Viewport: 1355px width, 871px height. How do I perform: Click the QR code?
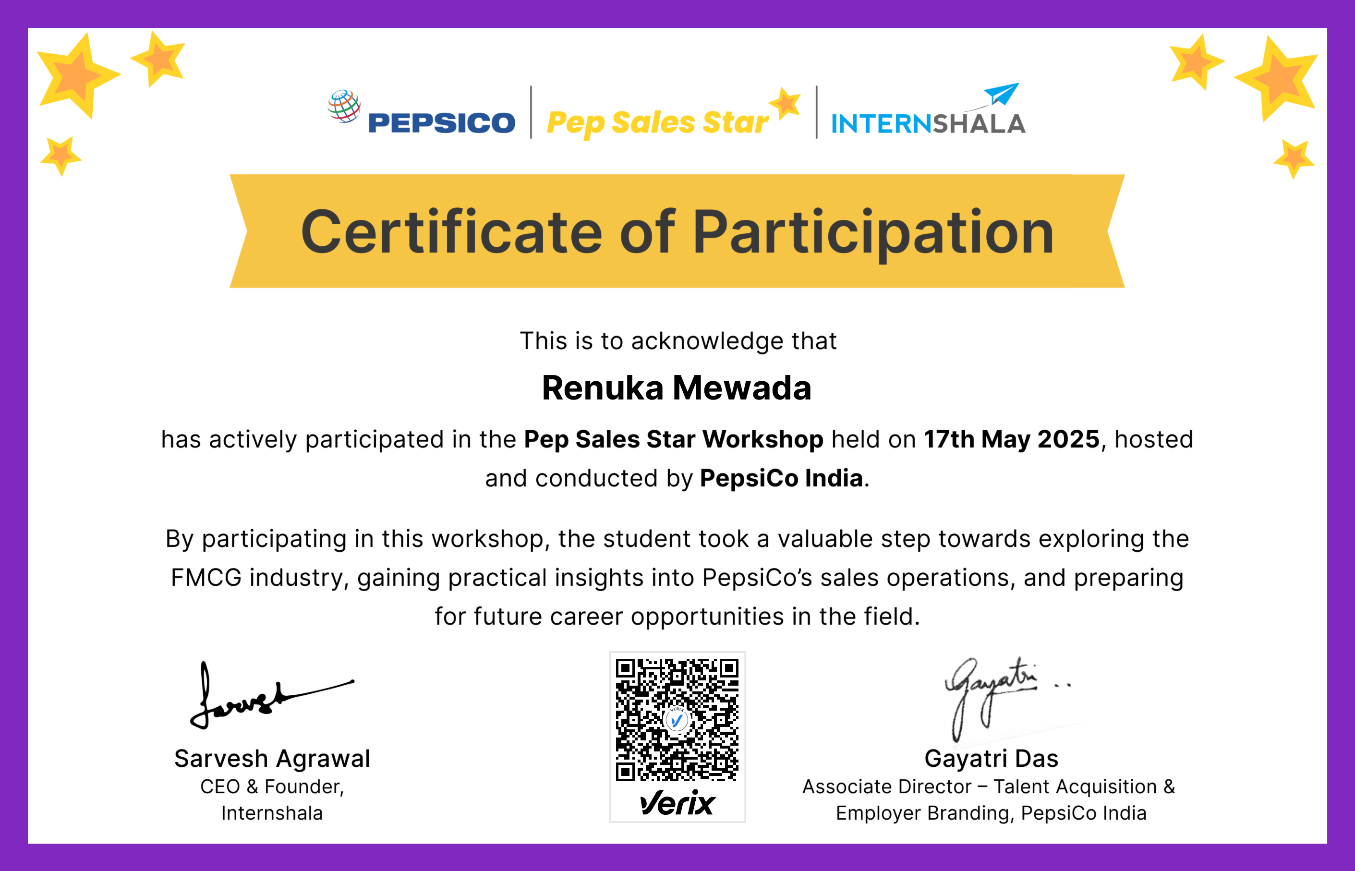pyautogui.click(x=677, y=720)
